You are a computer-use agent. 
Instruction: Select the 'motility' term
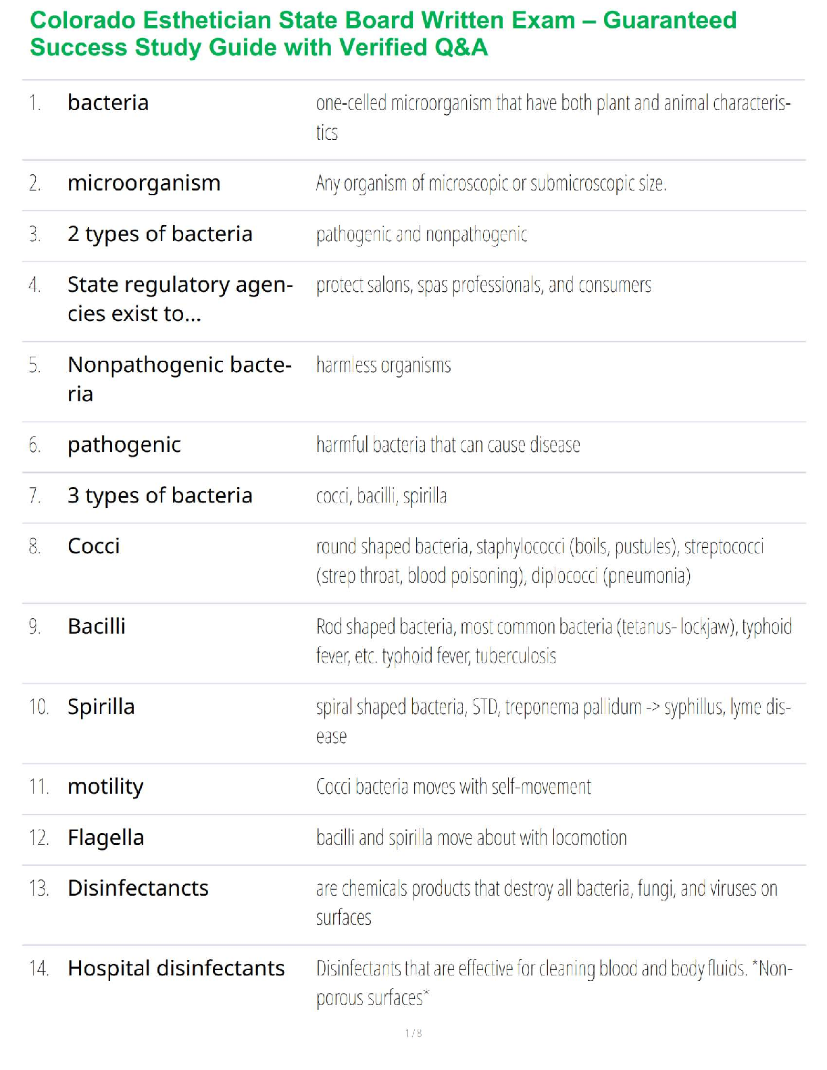[x=105, y=786]
